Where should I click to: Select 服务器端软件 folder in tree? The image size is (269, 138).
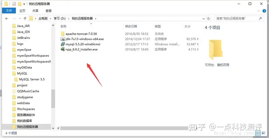(x=26, y=115)
